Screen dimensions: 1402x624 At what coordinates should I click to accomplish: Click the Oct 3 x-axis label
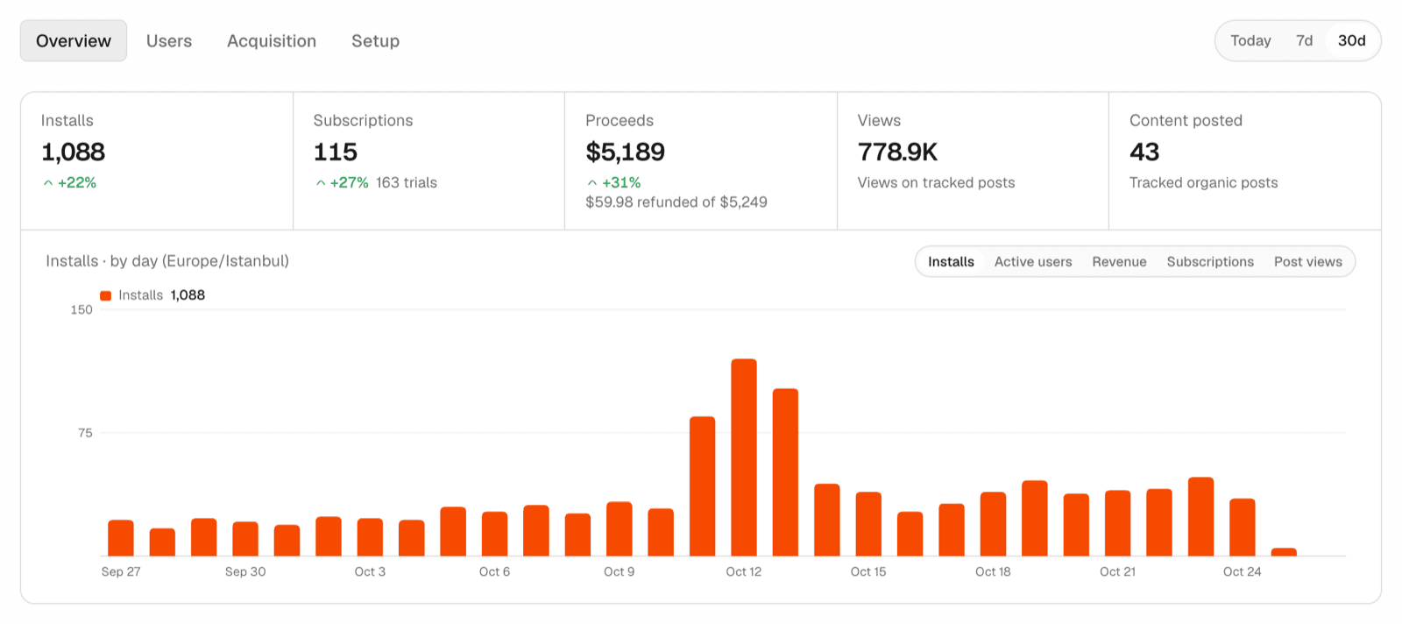(x=370, y=571)
